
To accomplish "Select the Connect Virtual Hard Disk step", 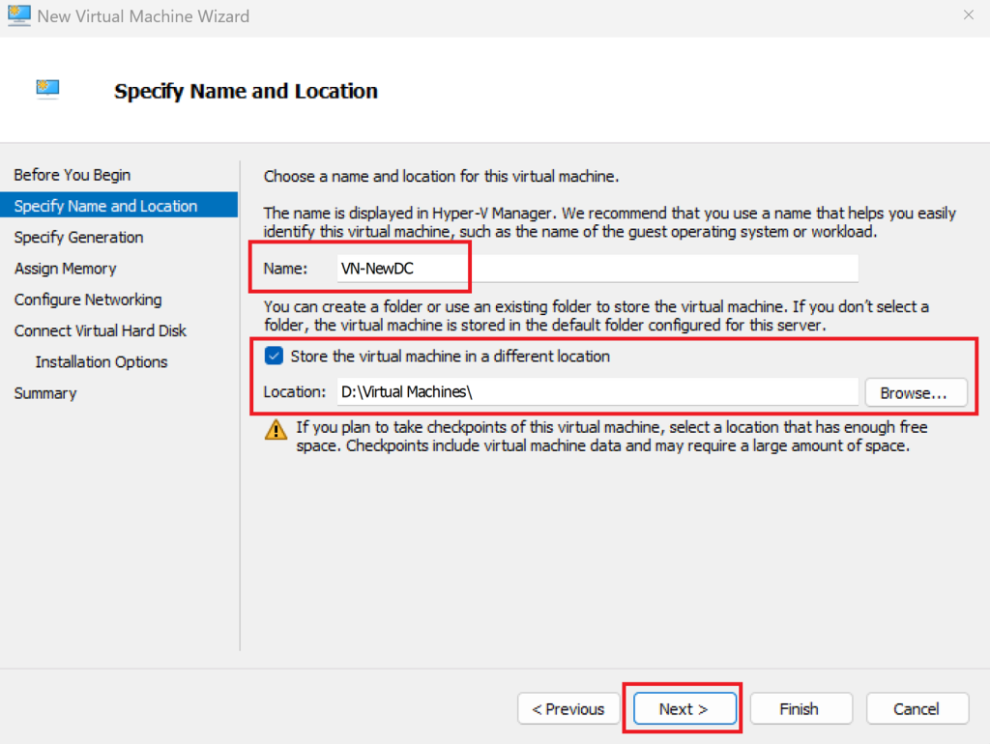I will coord(100,330).
